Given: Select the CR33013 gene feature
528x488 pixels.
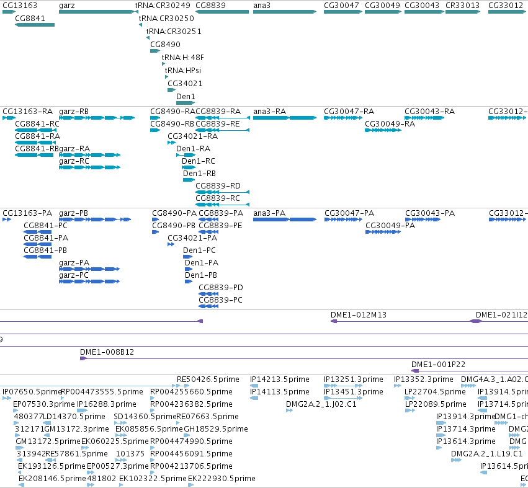Looking at the screenshot, I should (x=463, y=12).
